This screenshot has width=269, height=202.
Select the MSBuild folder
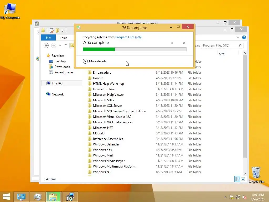click(99, 133)
